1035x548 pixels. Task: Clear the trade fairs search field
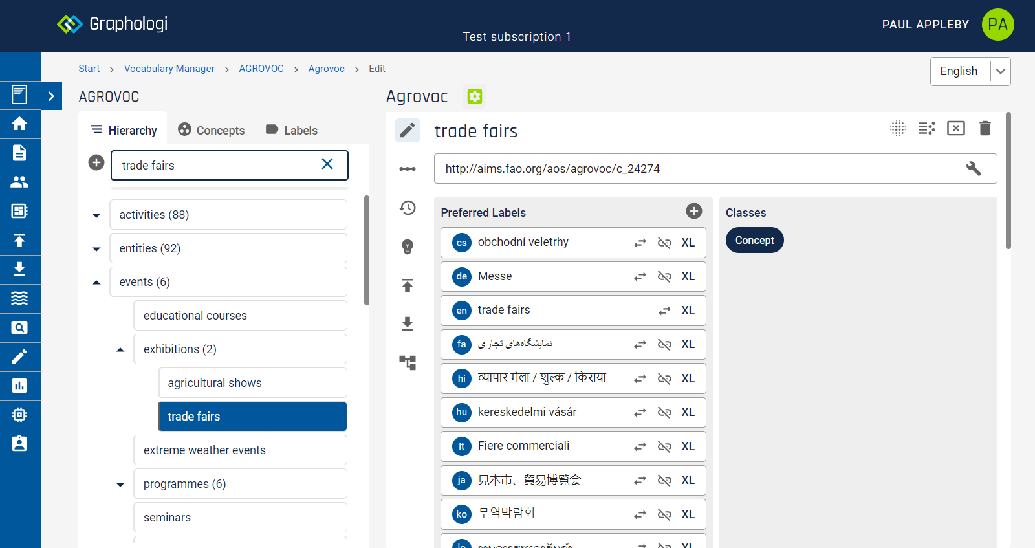coord(327,164)
